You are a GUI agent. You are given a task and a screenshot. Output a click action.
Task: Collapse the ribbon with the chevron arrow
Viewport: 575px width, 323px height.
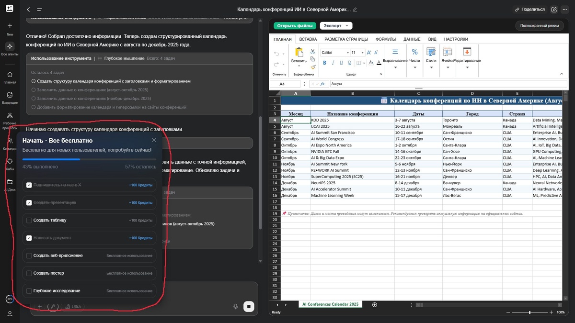pyautogui.click(x=563, y=74)
